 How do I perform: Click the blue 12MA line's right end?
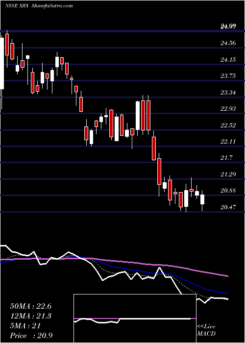pos(228,294)
